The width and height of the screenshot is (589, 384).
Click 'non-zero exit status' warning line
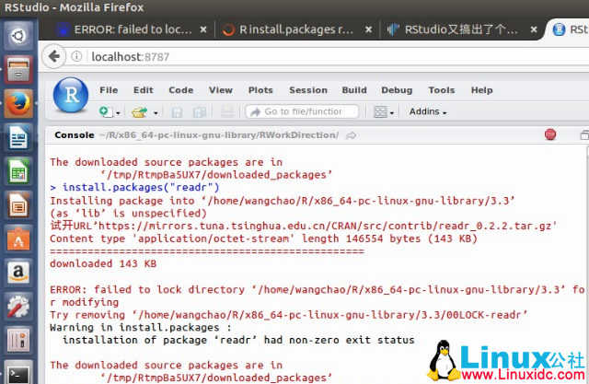238,340
